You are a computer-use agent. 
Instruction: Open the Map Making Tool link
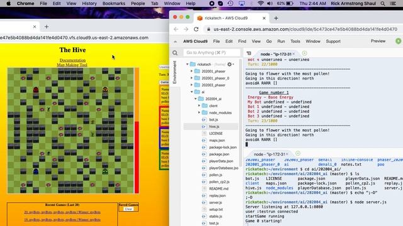[x=72, y=65]
